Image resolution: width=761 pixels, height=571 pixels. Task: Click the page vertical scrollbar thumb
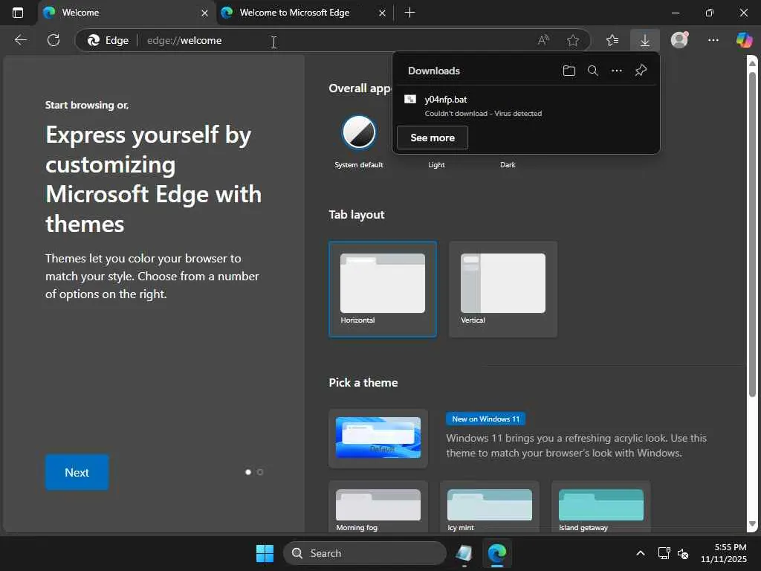click(x=752, y=233)
